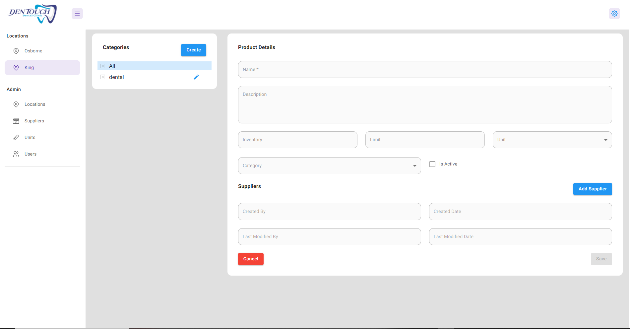Viewport: 630px width, 329px height.
Task: Select King location in sidebar
Action: pos(42,67)
